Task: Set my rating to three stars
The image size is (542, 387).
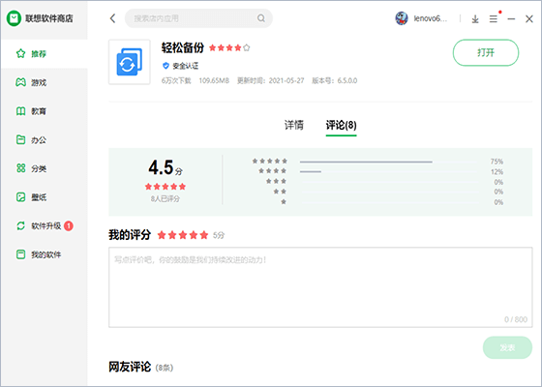Action: pos(183,235)
